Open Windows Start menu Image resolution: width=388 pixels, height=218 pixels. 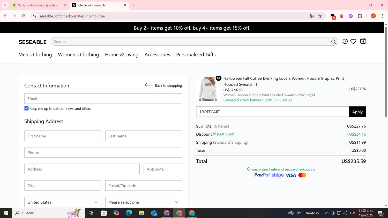click(6, 213)
